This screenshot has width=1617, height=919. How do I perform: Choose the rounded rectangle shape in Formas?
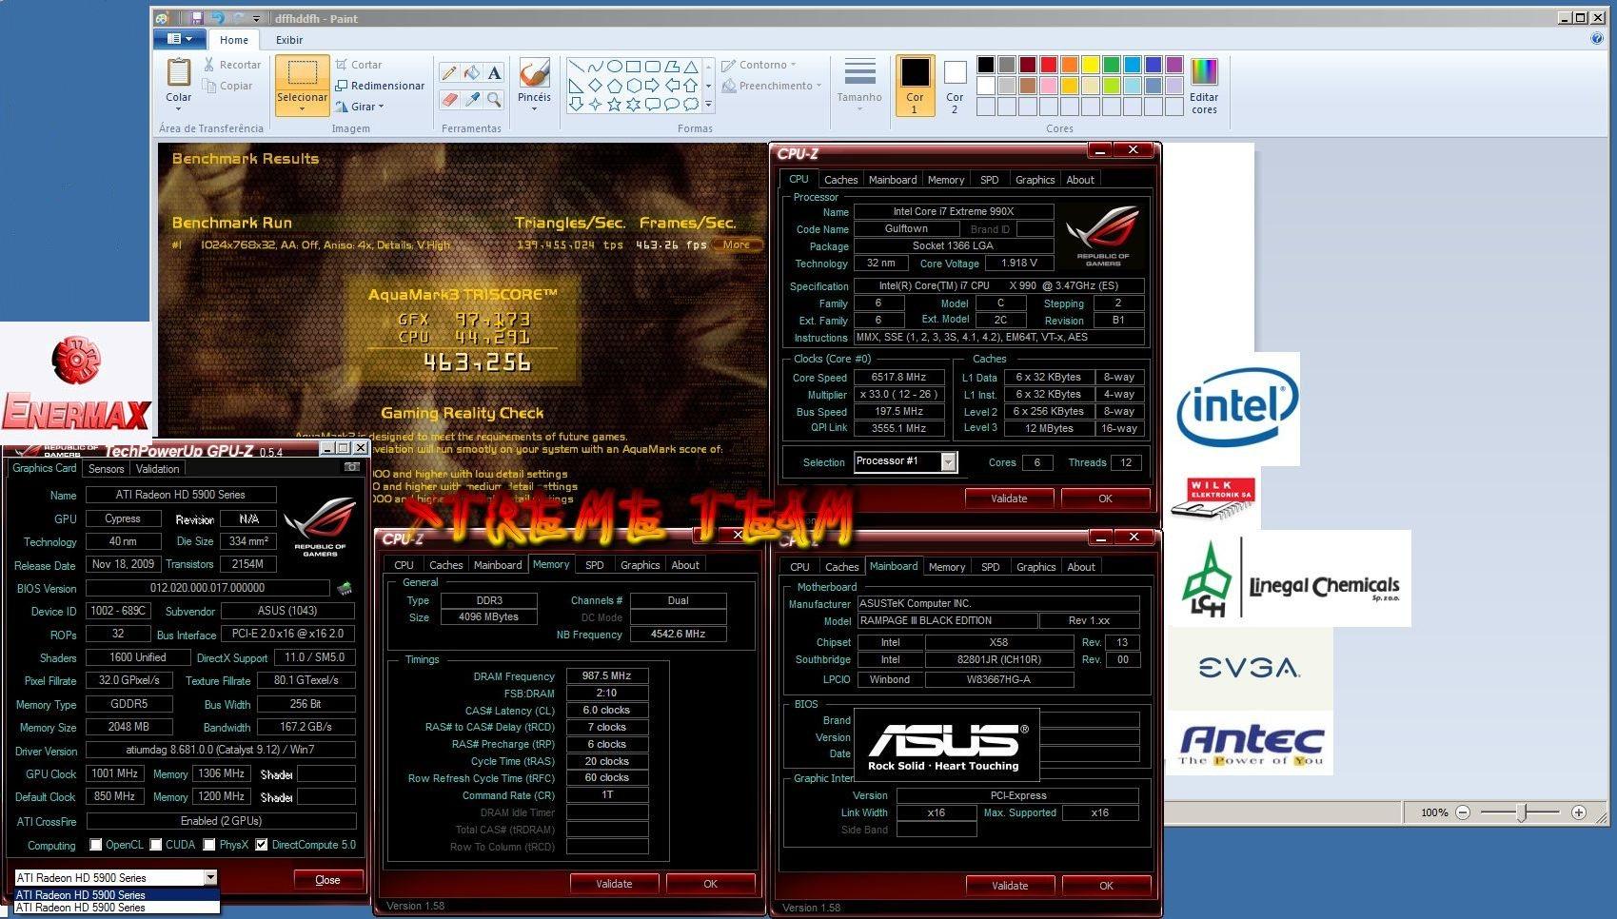pos(653,67)
